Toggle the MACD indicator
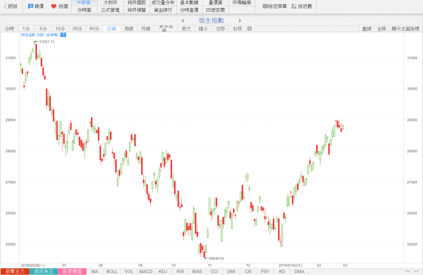 (x=146, y=271)
